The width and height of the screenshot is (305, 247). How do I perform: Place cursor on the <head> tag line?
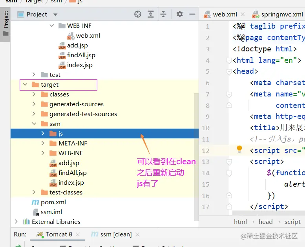tap(245, 71)
